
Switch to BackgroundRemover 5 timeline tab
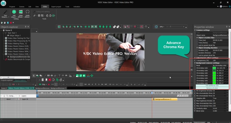(51, 88)
